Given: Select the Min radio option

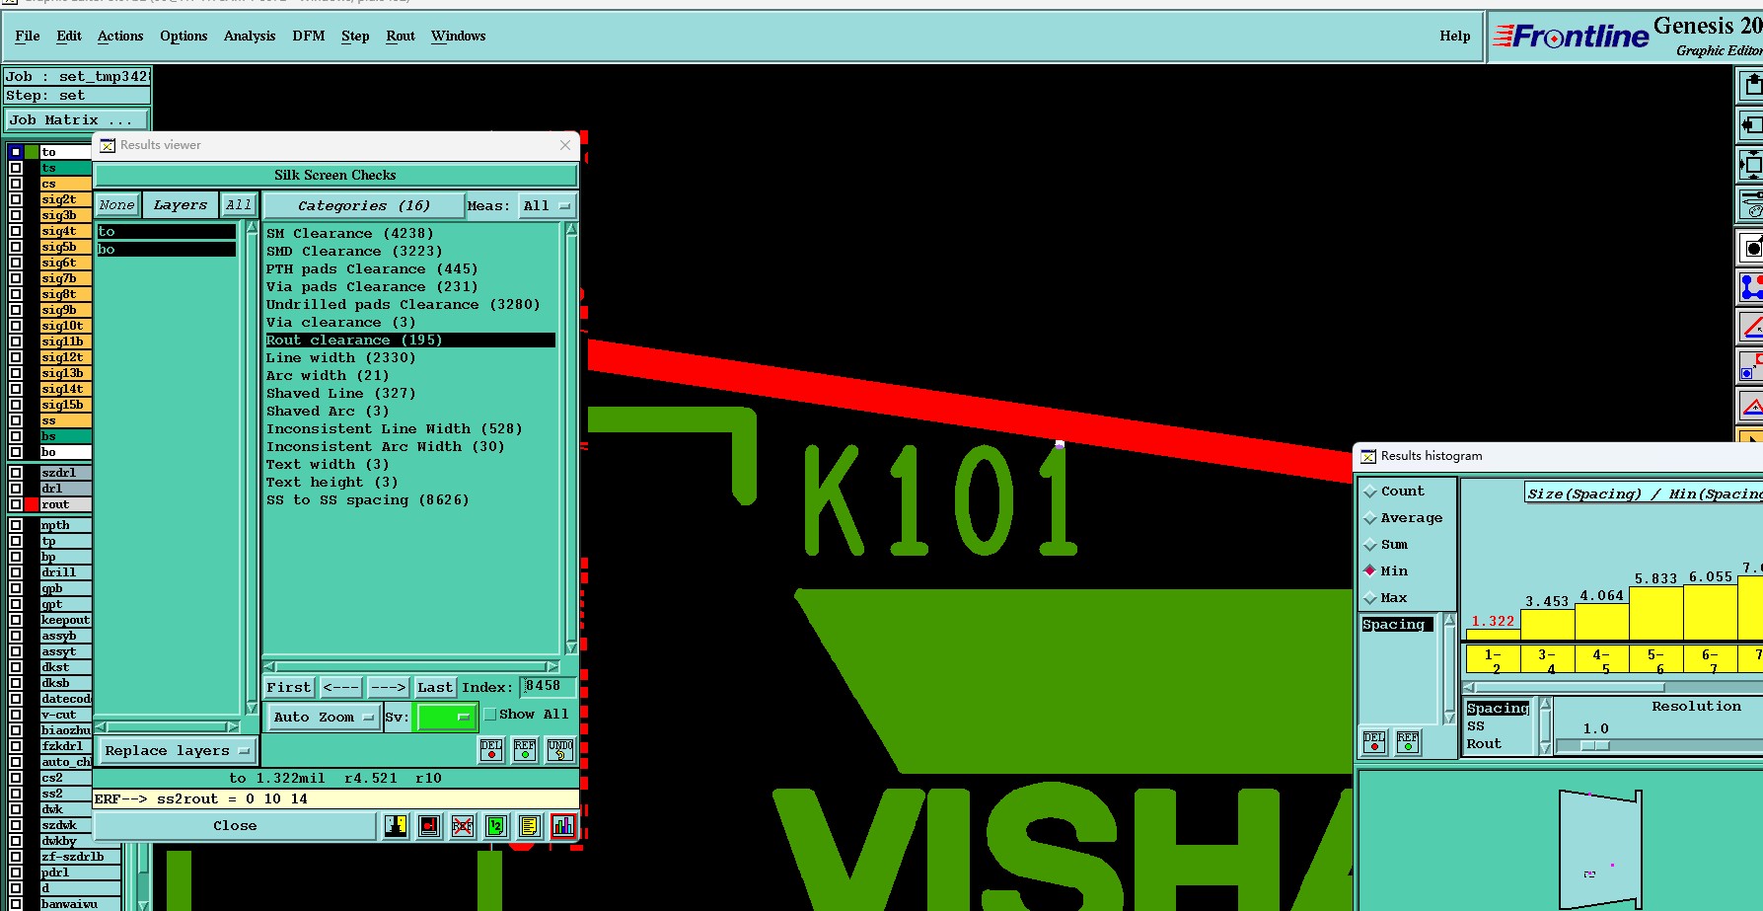Looking at the screenshot, I should coord(1369,570).
